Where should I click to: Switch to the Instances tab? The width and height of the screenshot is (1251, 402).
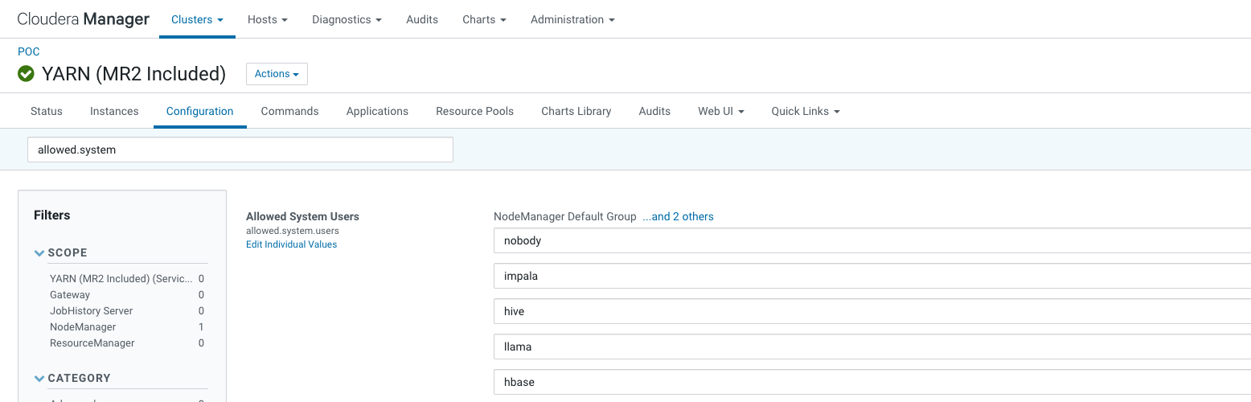114,111
